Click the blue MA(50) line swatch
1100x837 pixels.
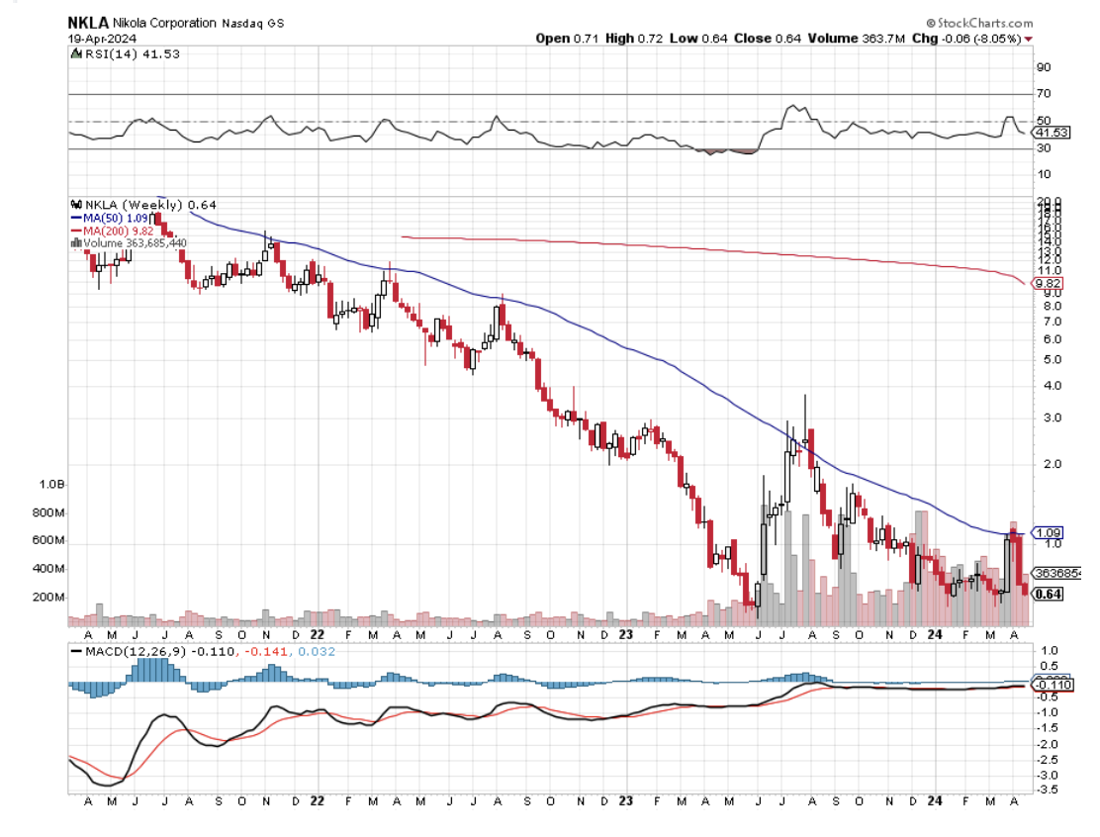click(x=76, y=218)
